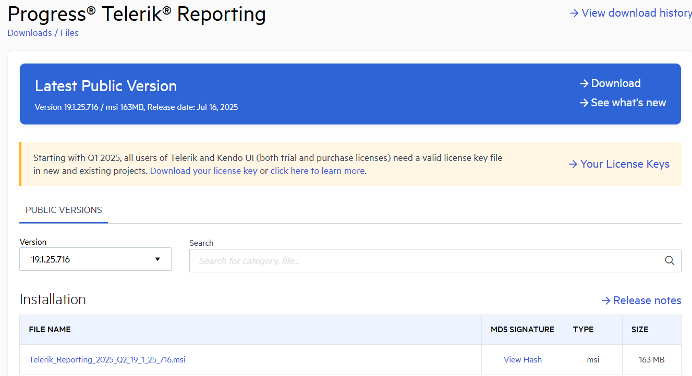Click the 163 MB size cell
The image size is (692, 376).
(x=652, y=359)
